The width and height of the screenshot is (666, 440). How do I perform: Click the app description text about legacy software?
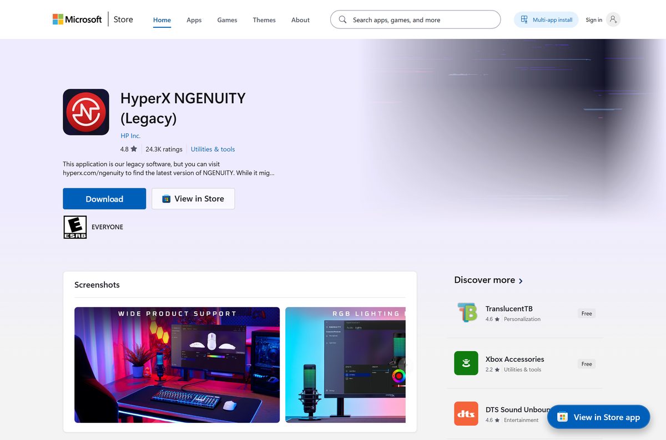tap(169, 168)
